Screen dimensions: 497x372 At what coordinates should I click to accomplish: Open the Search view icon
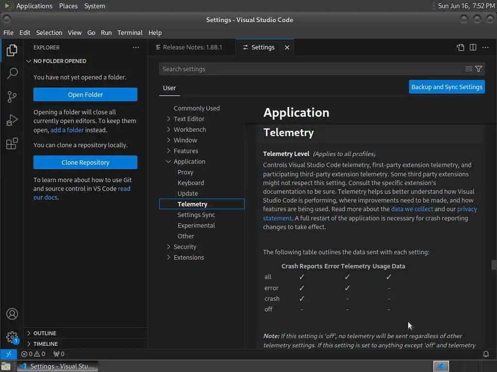12,74
